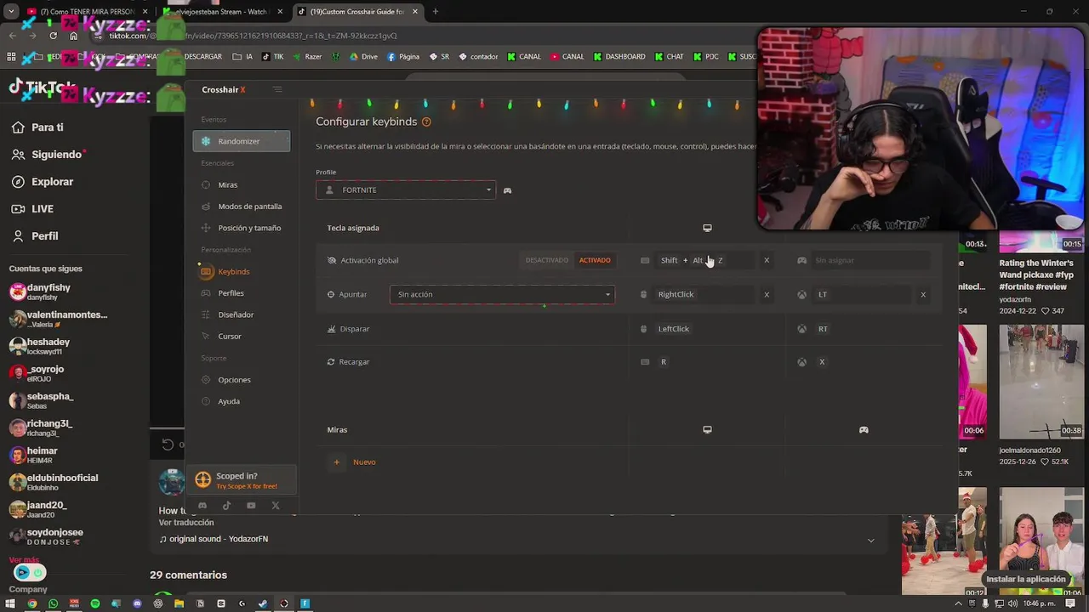Open a new browser tab
Image resolution: width=1089 pixels, height=612 pixels.
[x=435, y=12]
